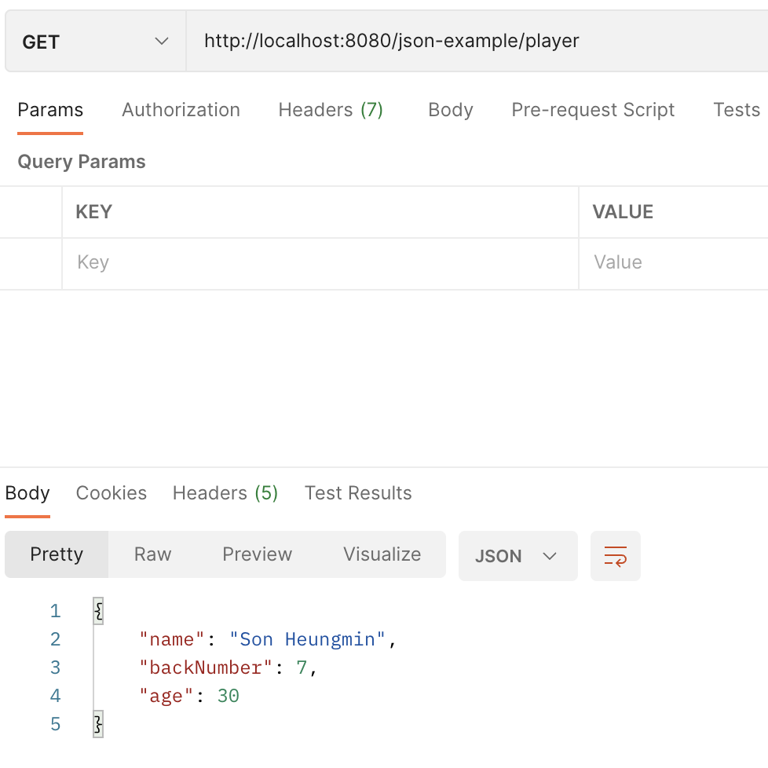768x768 pixels.
Task: Click the line wrap icon beside JSON dropdown
Action: point(616,555)
